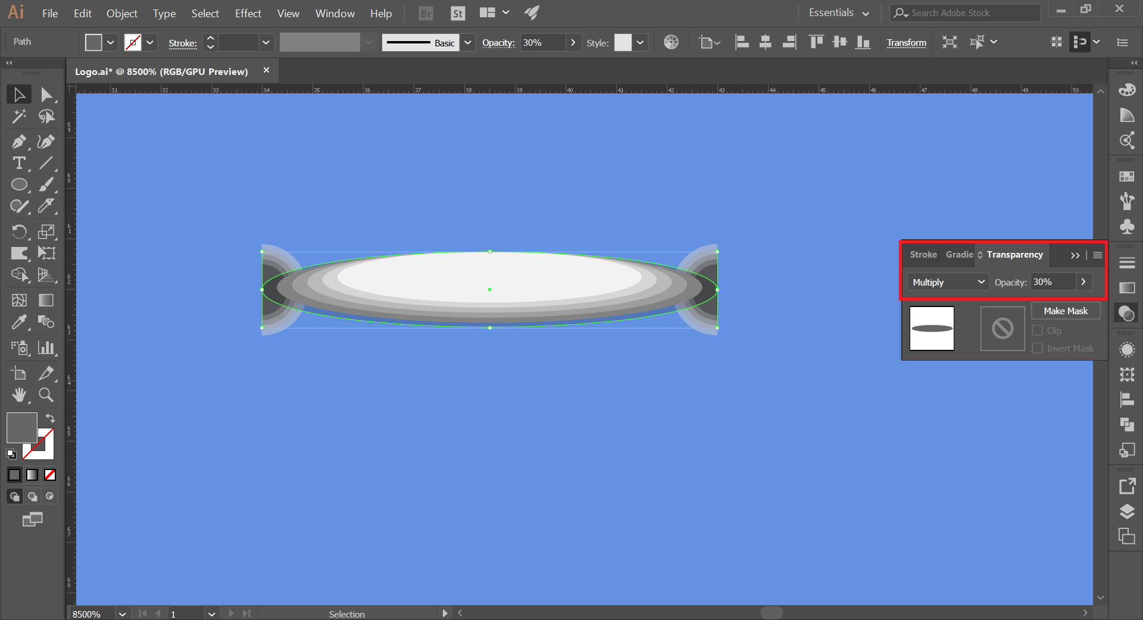Select the Gradient tool in toolbox
This screenshot has width=1143, height=620.
pyautogui.click(x=46, y=300)
